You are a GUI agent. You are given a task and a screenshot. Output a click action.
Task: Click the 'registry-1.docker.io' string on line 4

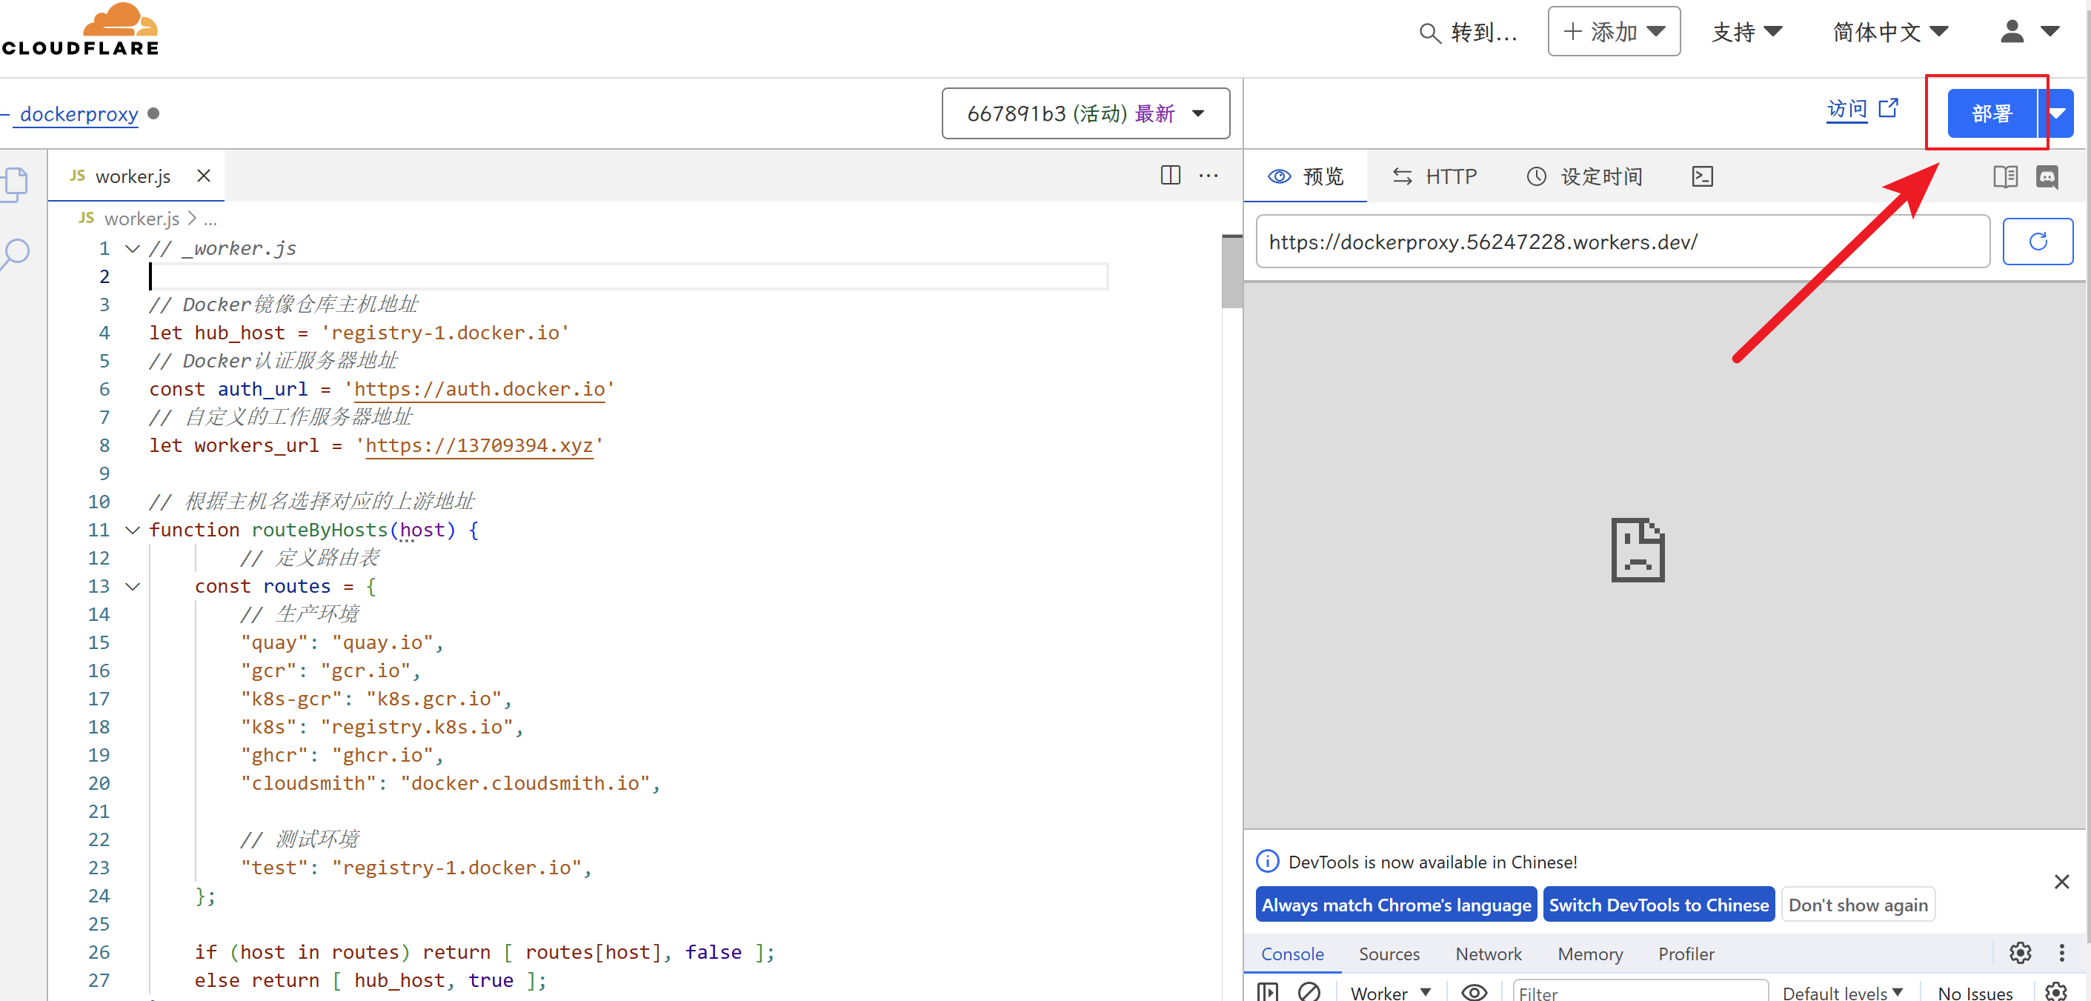click(x=445, y=333)
